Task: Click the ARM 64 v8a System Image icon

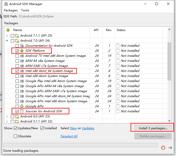Action: point(22,61)
